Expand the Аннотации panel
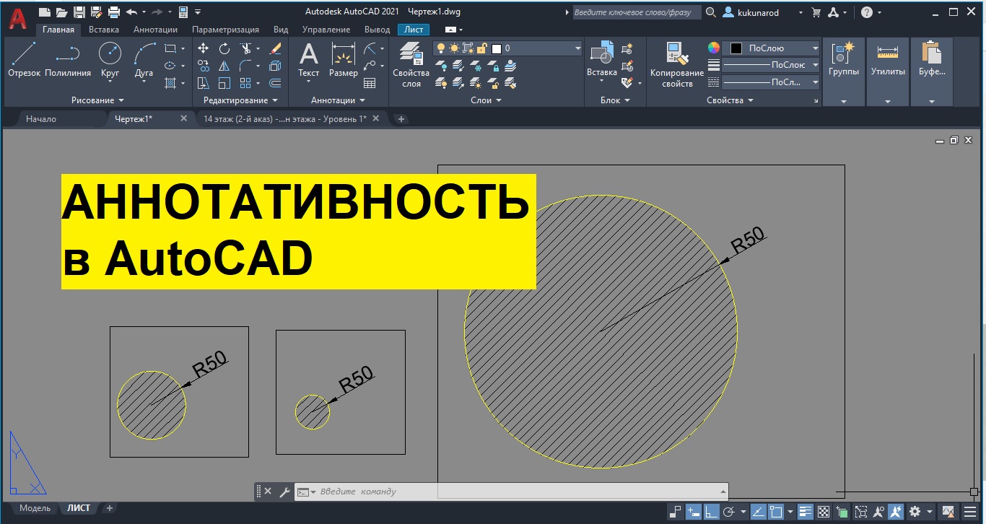This screenshot has height=524, width=986. tap(338, 100)
